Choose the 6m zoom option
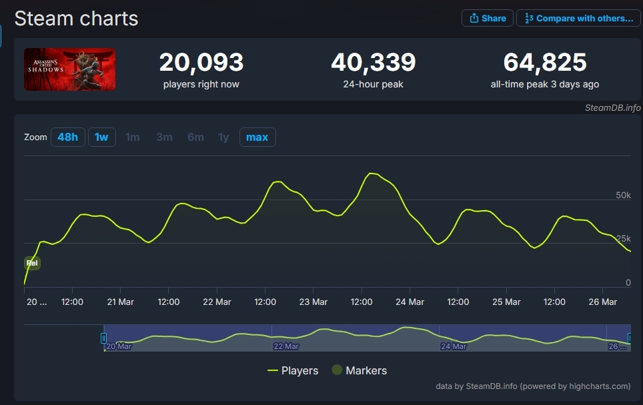Screen dimensions: 643x405 coord(195,137)
